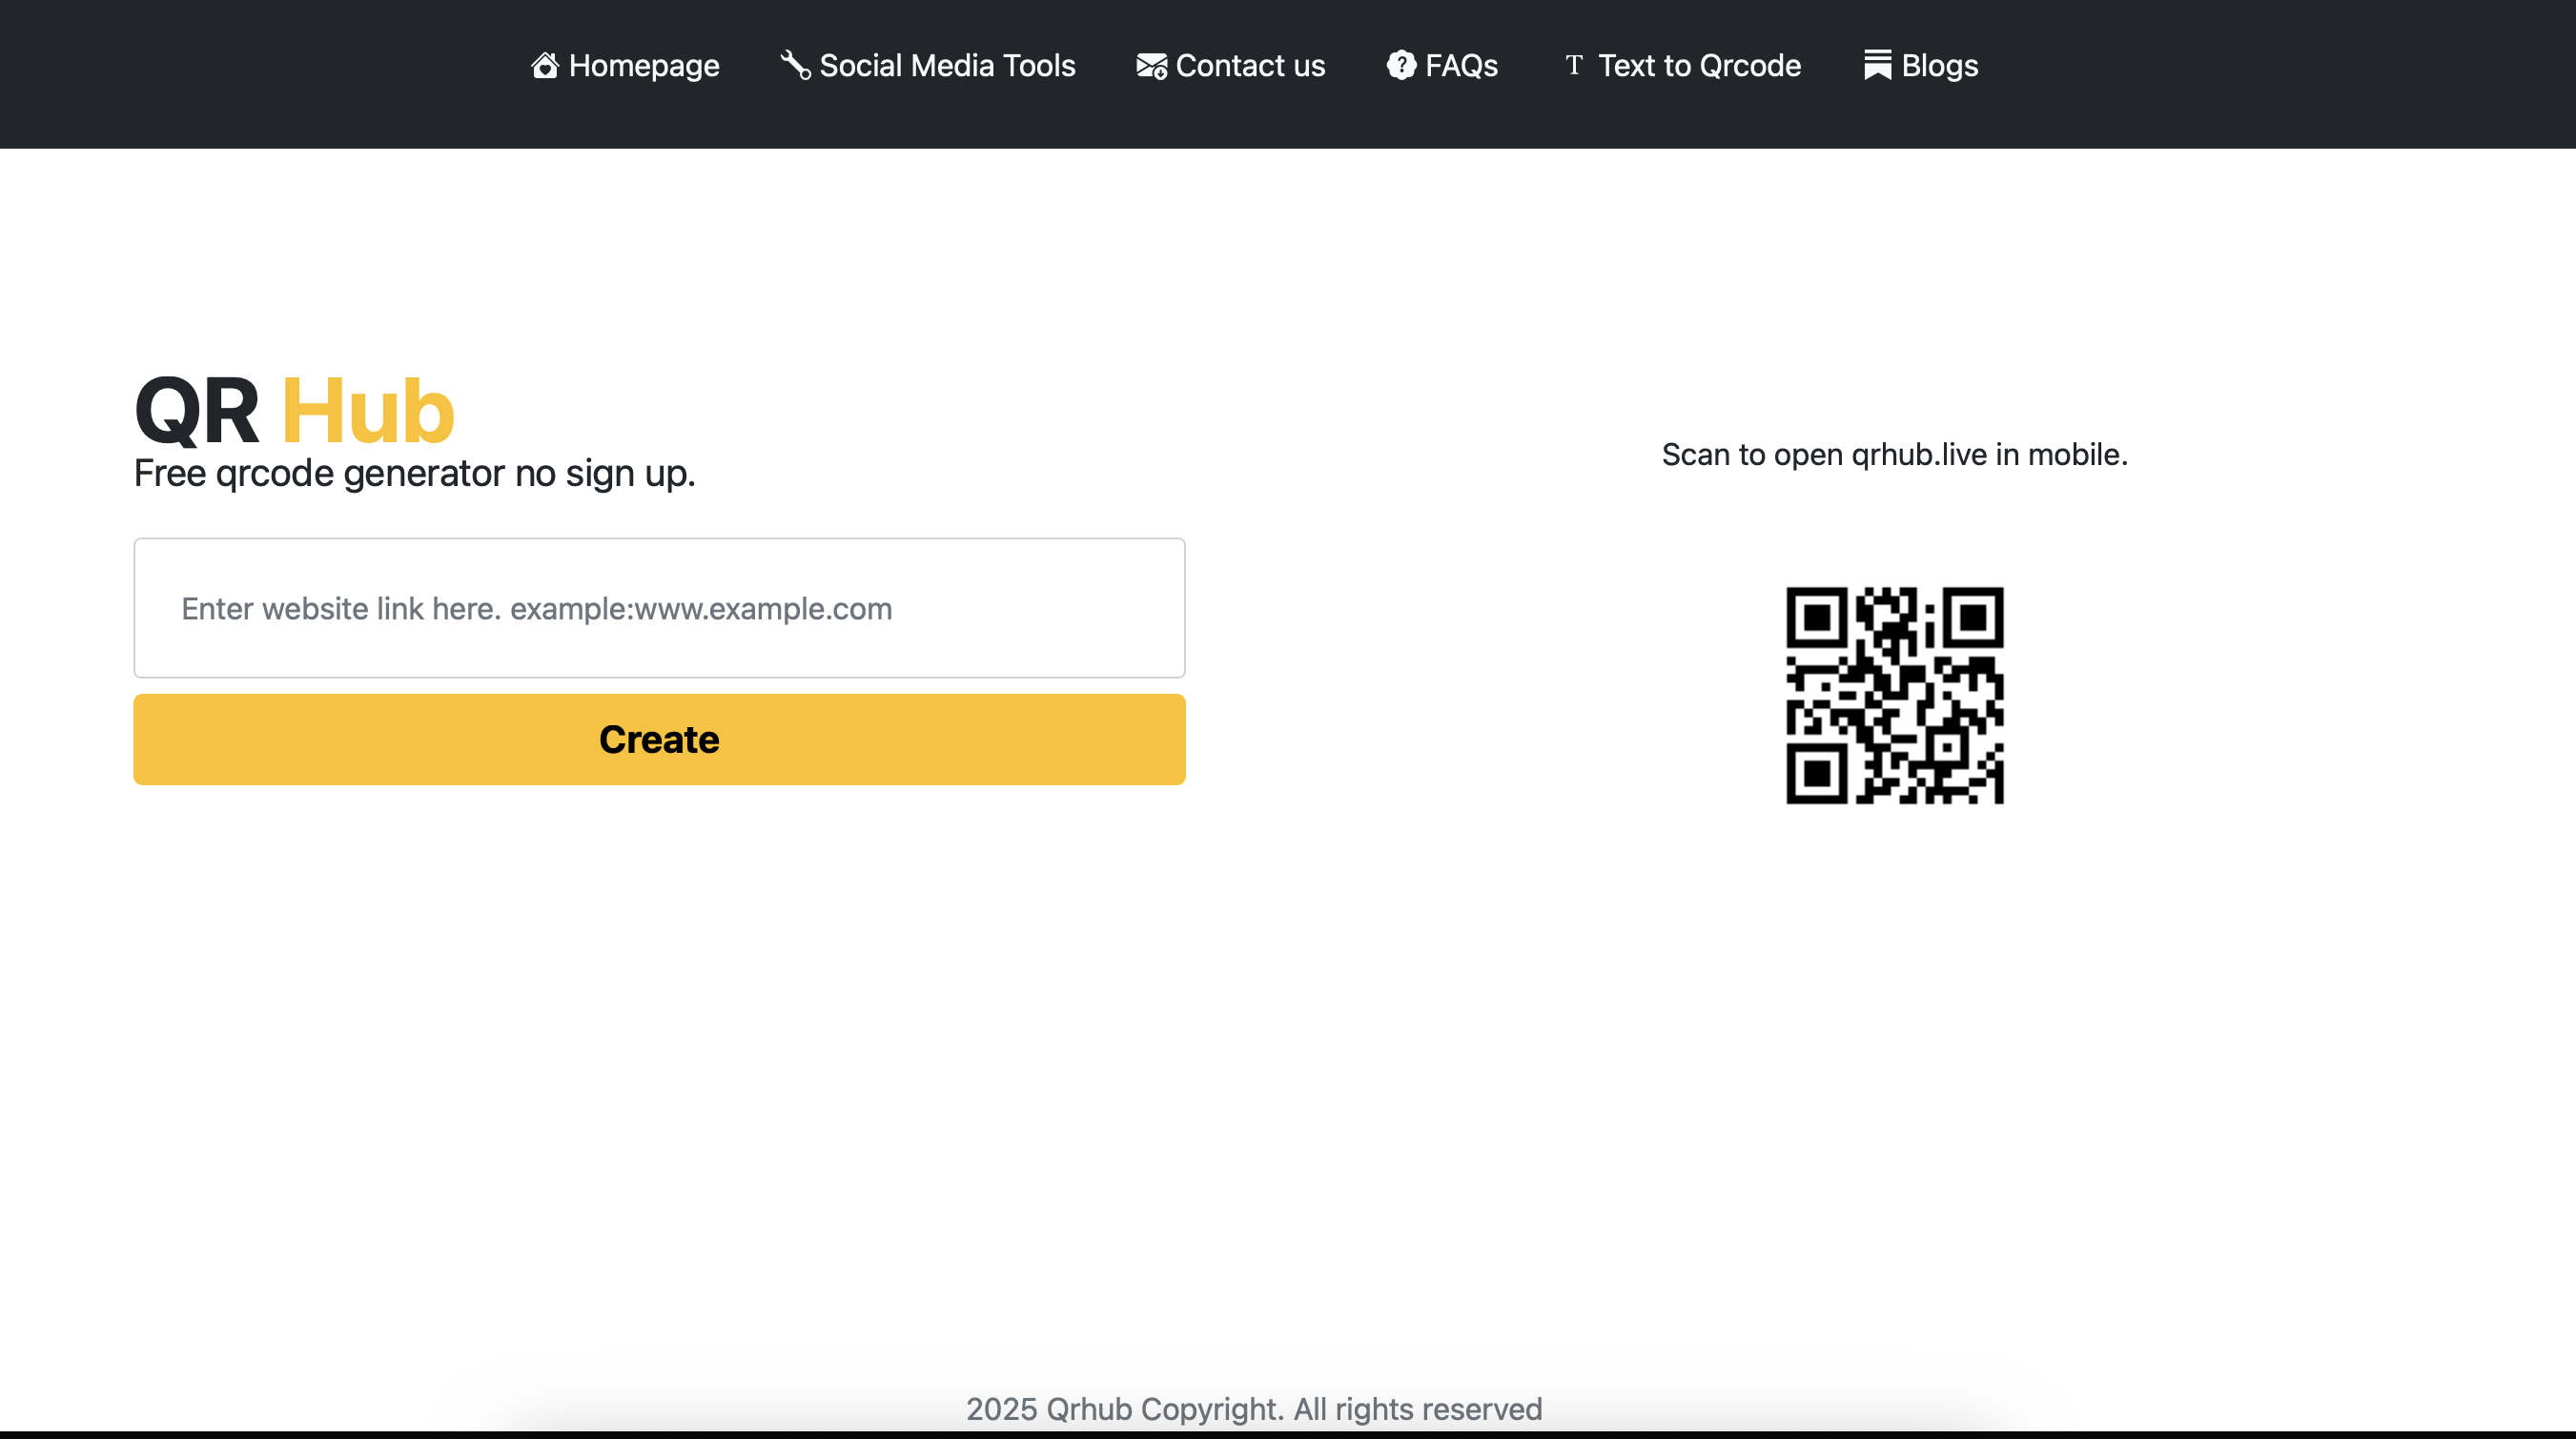Click the house icon next to Homepage
The width and height of the screenshot is (2576, 1439).
pyautogui.click(x=544, y=65)
